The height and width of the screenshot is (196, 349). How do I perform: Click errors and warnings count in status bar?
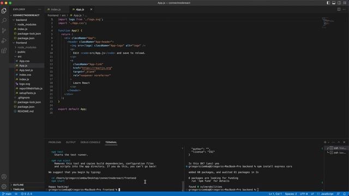27,194
